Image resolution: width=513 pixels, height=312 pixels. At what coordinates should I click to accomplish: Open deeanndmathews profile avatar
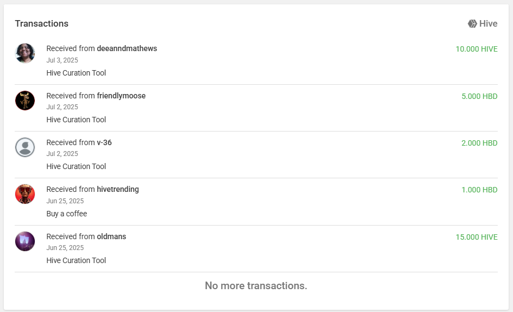pos(25,53)
